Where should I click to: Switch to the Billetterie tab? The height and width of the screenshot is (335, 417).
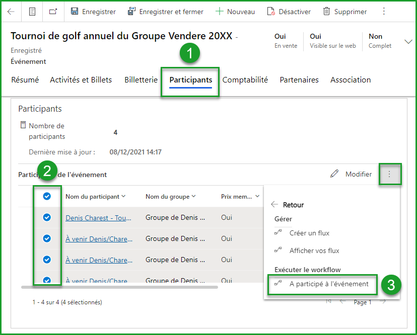(141, 80)
